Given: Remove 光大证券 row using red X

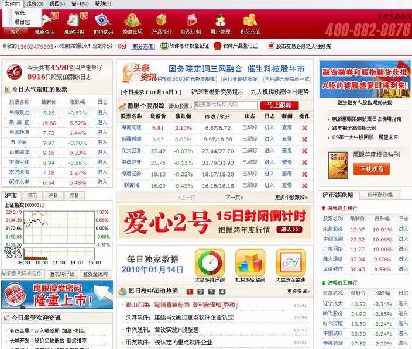Looking at the screenshot, I should (304, 151).
